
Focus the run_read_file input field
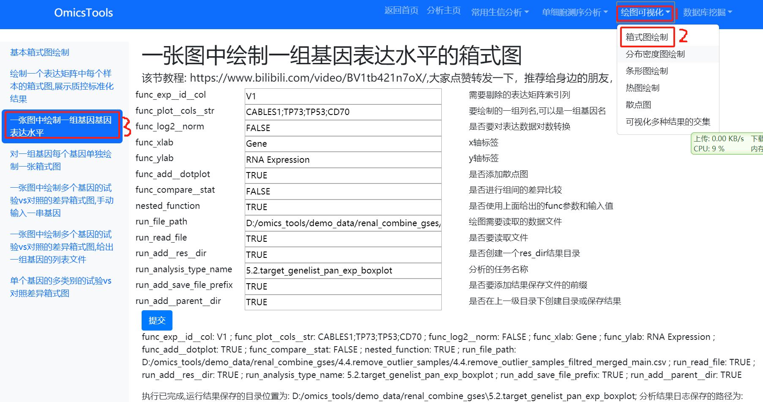(x=343, y=239)
